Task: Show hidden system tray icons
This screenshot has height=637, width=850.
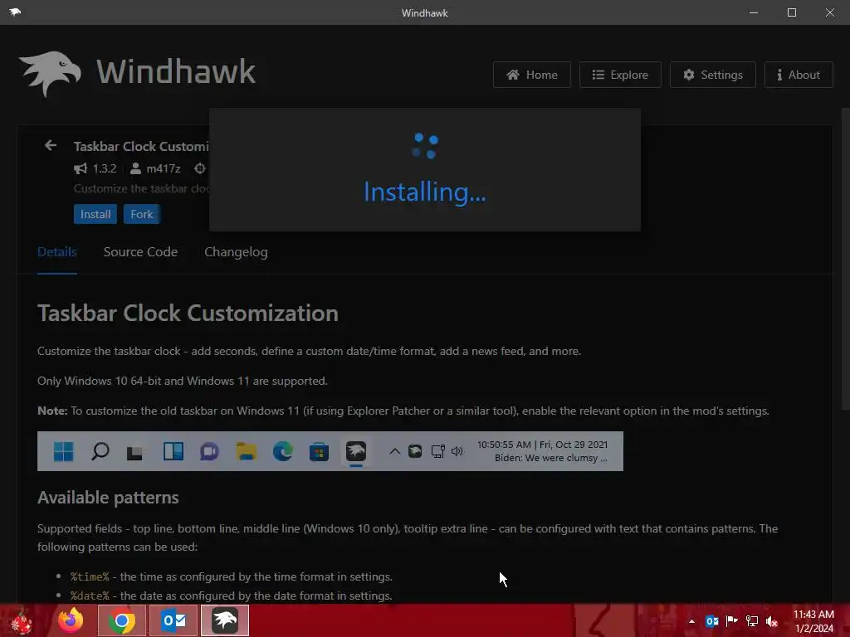Action: (691, 621)
